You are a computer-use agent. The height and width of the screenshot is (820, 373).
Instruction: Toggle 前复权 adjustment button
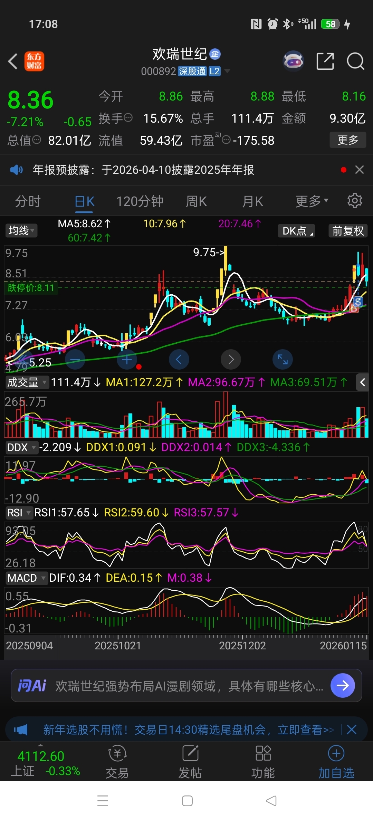click(x=348, y=230)
